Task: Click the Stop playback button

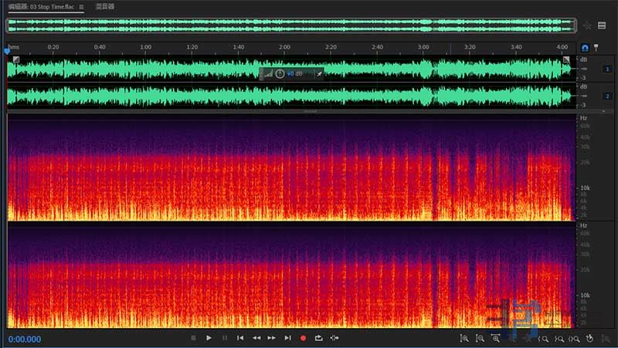Action: pyautogui.click(x=193, y=338)
